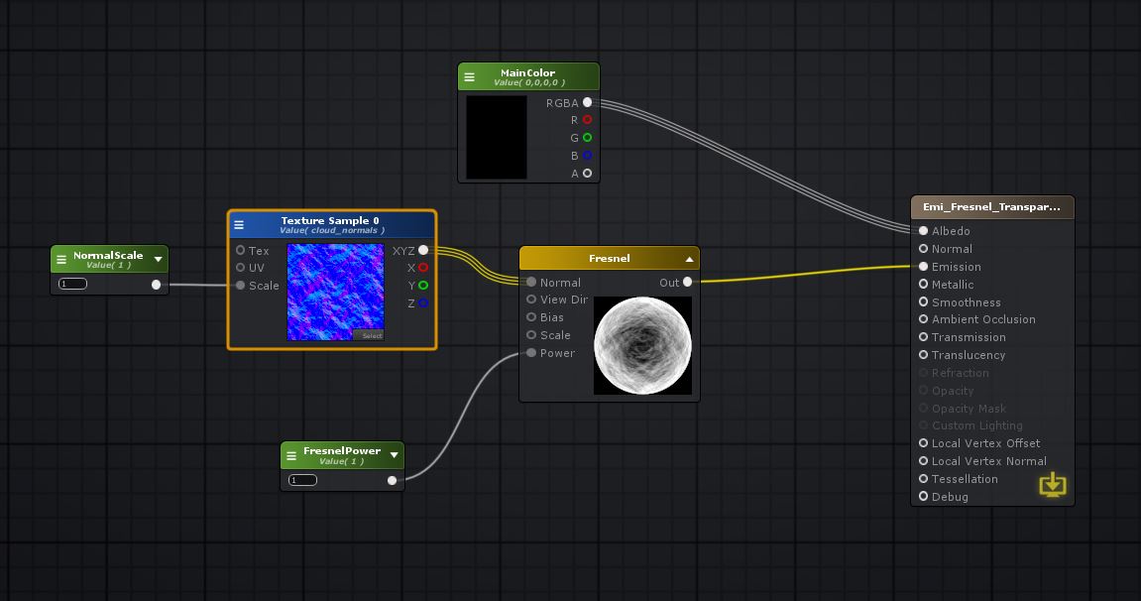
Task: Click the yellow update shader icon on master node
Action: click(x=1052, y=485)
